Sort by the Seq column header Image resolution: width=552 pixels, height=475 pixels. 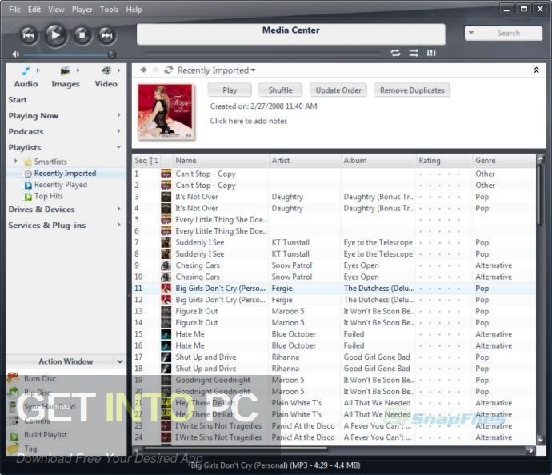(146, 161)
